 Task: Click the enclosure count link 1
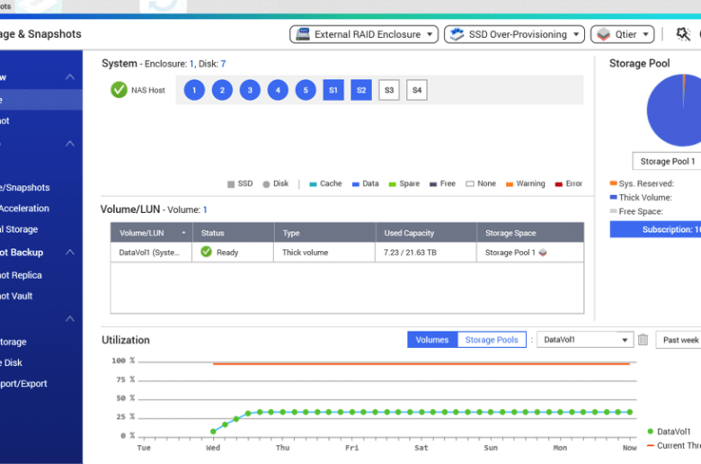click(x=191, y=64)
